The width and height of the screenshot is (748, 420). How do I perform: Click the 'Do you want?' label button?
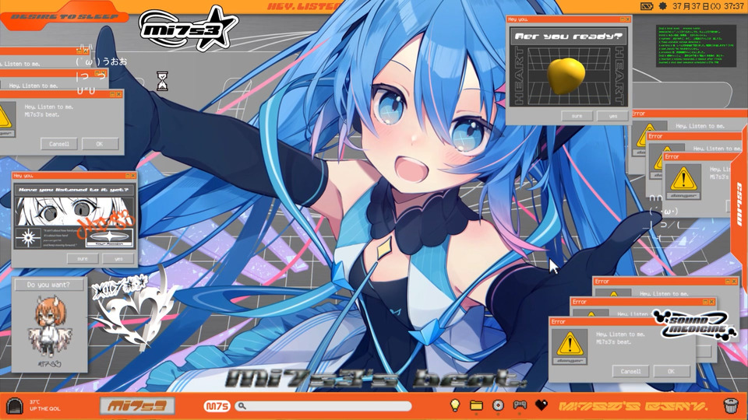tap(48, 285)
